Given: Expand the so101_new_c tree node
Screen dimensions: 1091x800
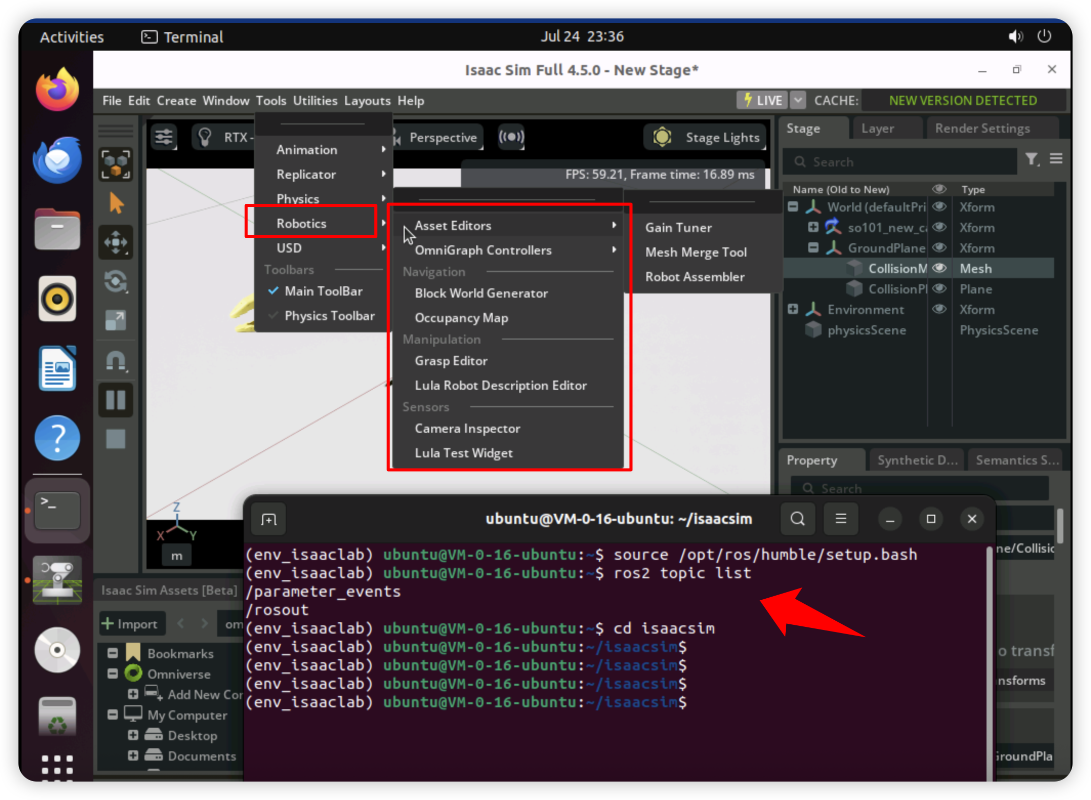Looking at the screenshot, I should [x=813, y=227].
